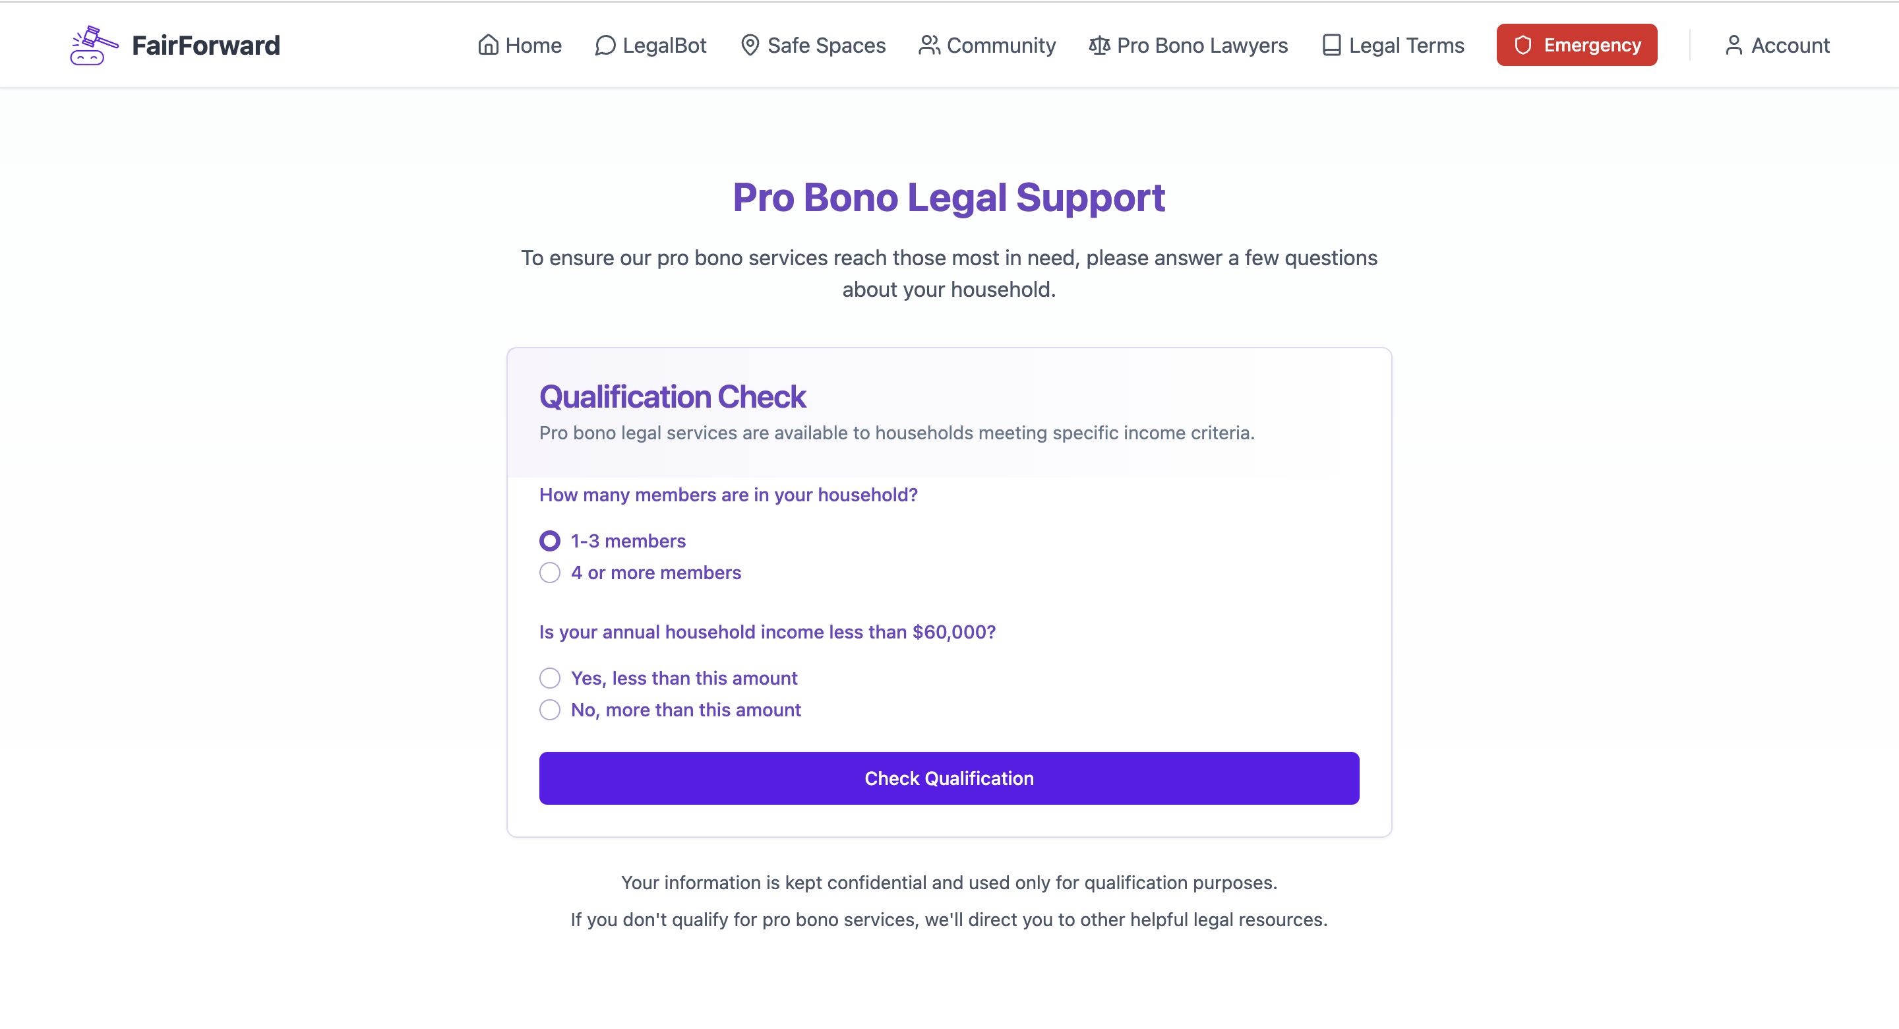Select the 1-3 members radio option

coord(550,541)
